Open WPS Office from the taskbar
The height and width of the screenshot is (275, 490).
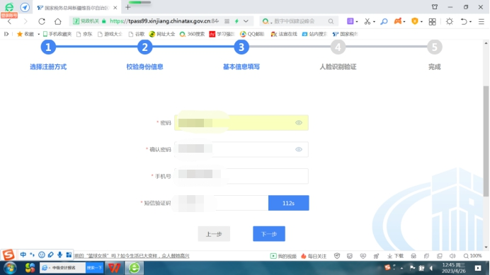(x=114, y=268)
